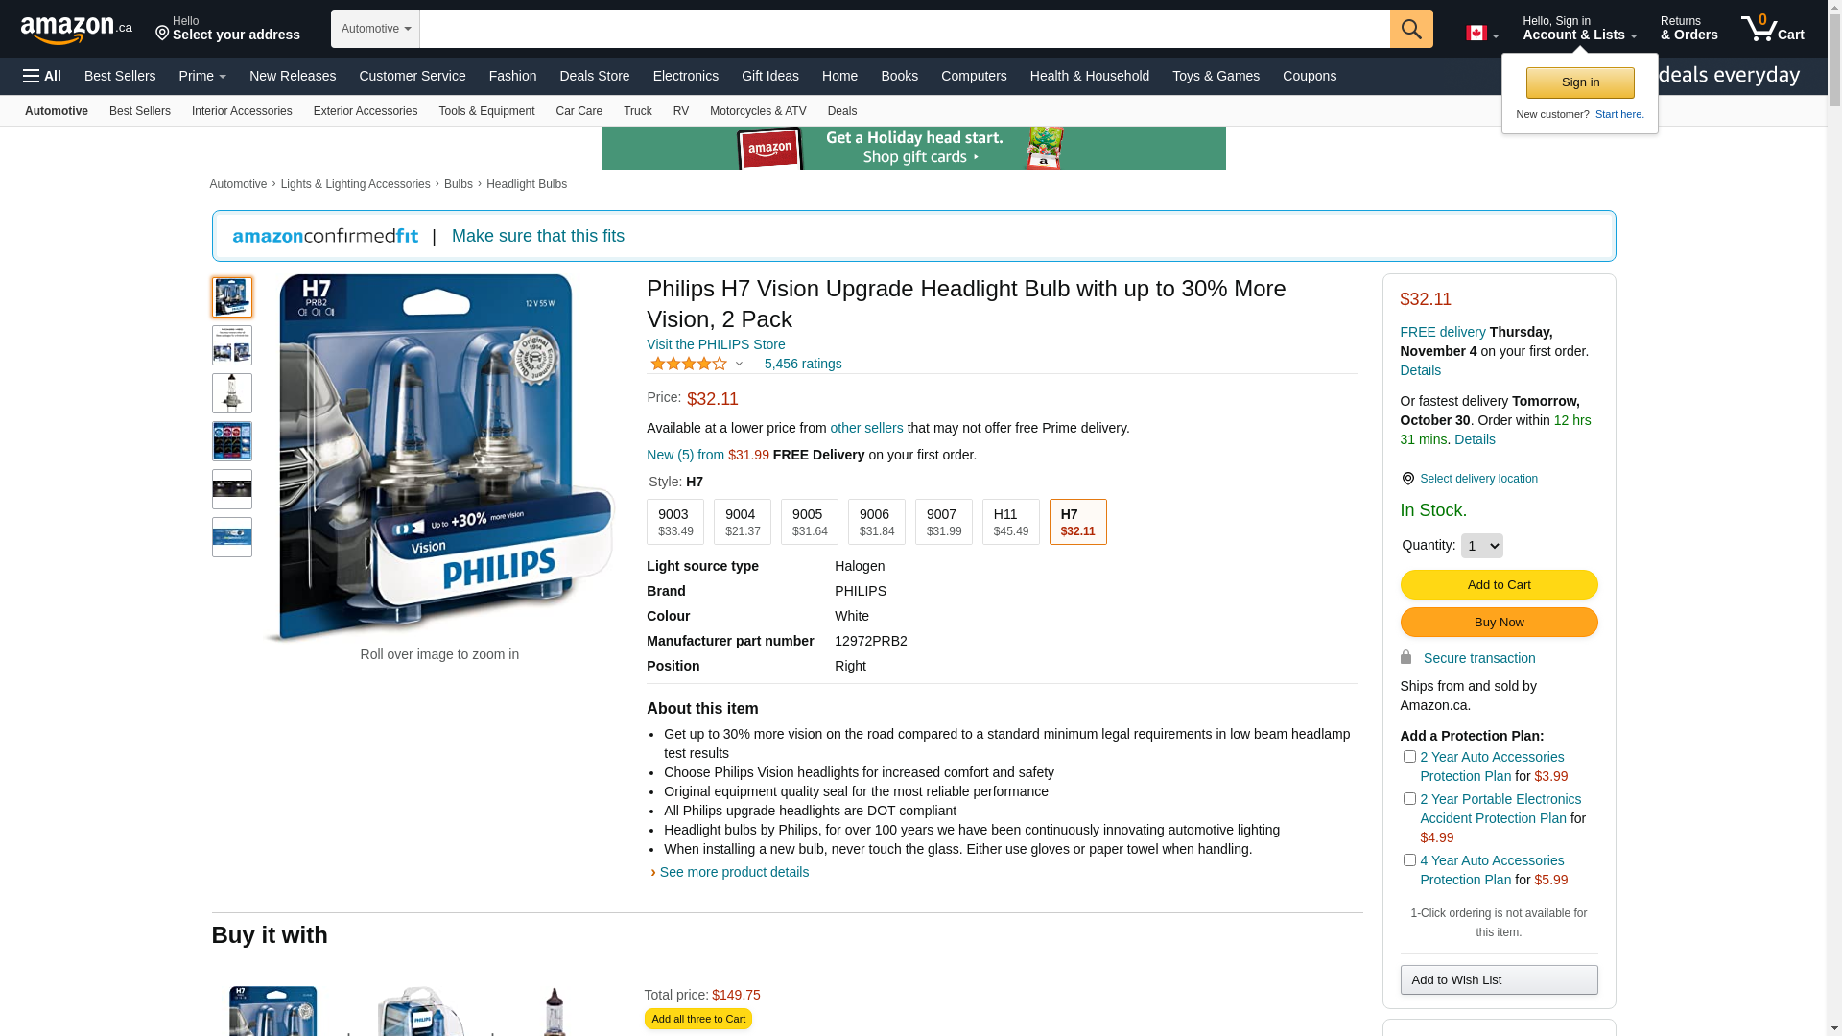
Task: Open the Quantity dropdown
Action: [x=1481, y=546]
